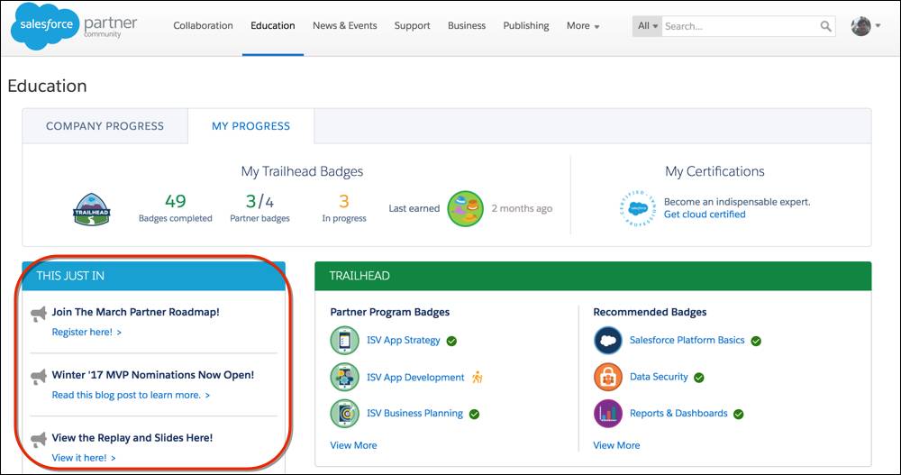This screenshot has height=475, width=901.
Task: Open the last earned badge icon
Action: [466, 209]
